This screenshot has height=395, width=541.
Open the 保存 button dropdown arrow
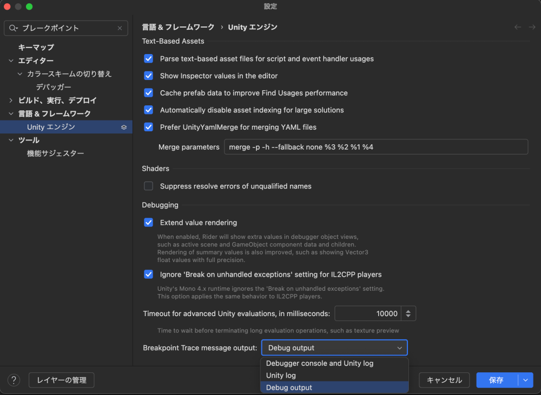pos(525,380)
